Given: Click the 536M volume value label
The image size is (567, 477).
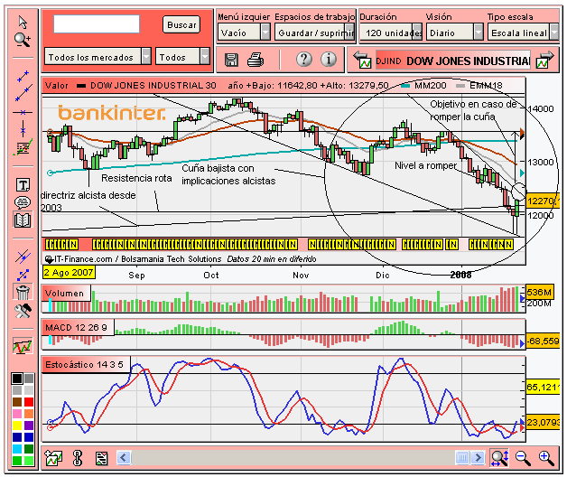Looking at the screenshot, I should coord(540,292).
